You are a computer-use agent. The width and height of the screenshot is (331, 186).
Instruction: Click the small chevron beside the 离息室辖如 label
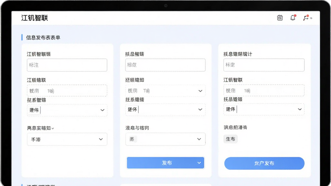(x=53, y=129)
